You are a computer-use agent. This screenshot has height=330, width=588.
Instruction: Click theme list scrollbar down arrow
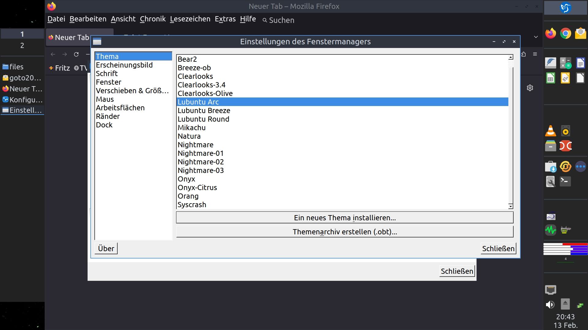point(511,206)
